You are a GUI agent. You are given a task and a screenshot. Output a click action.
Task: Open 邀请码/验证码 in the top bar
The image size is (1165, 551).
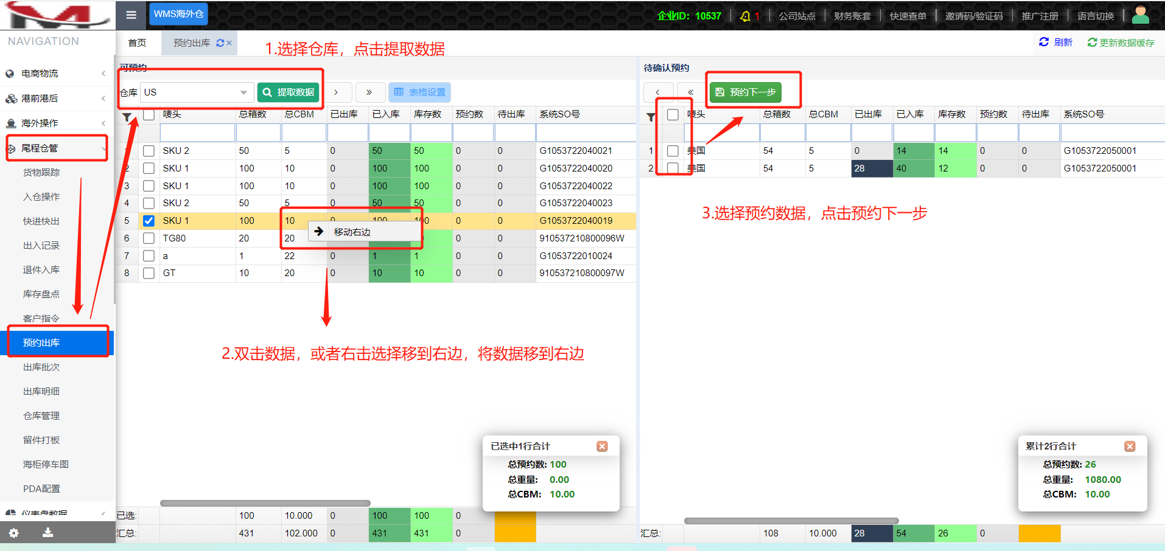(x=974, y=16)
